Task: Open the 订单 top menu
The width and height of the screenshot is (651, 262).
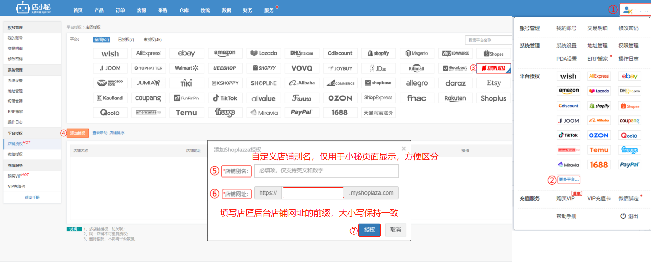Action: pos(120,10)
